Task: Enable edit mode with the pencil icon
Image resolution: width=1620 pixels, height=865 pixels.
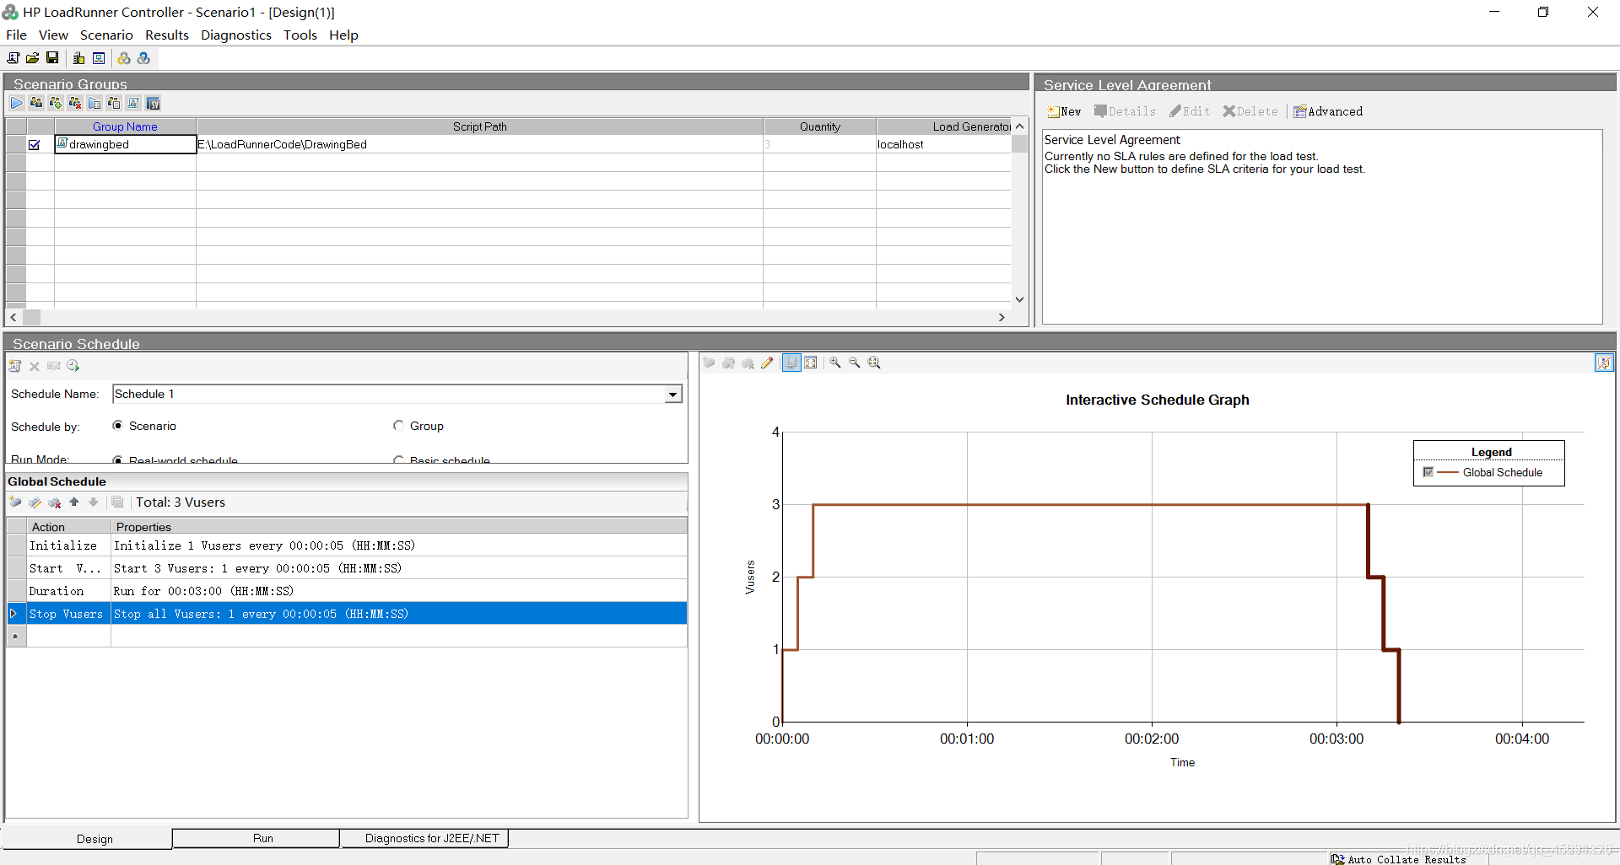Action: tap(767, 363)
